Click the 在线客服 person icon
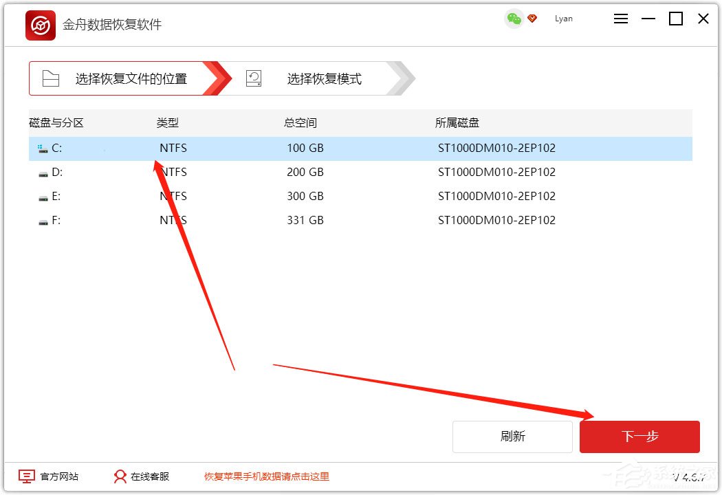722x495 pixels. pos(120,476)
